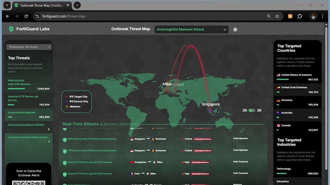Click IPS shield icon in Paris row
The width and height of the screenshot is (330, 185).
[x=65, y=174]
